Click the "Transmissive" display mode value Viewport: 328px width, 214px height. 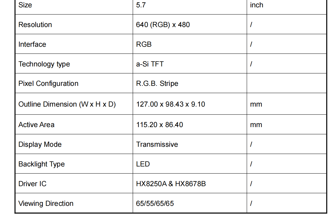coord(157,144)
